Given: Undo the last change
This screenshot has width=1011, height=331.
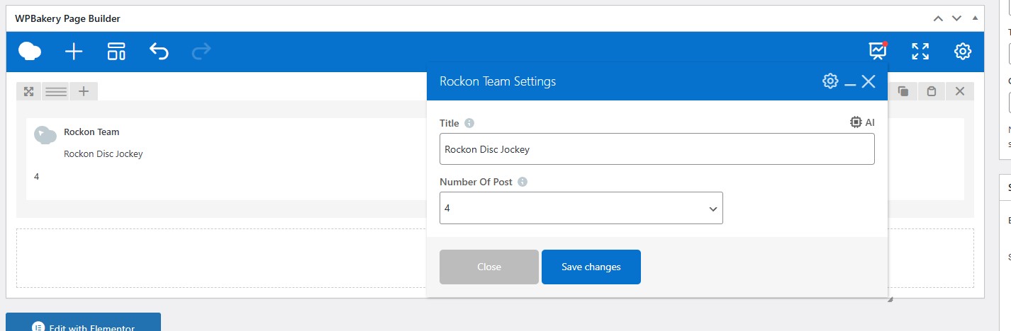Looking at the screenshot, I should click(159, 51).
